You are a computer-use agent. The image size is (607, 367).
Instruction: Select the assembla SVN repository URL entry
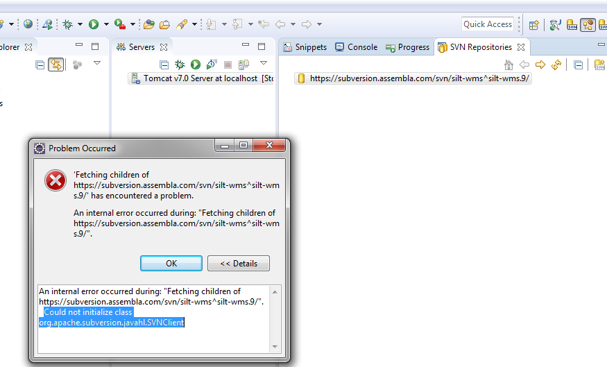pos(413,78)
